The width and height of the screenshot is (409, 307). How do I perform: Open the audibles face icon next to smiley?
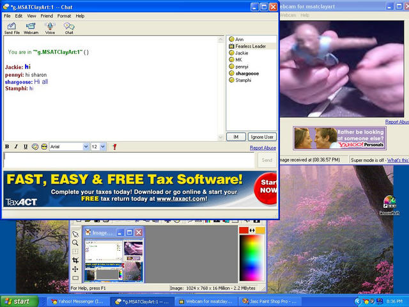pos(44,146)
